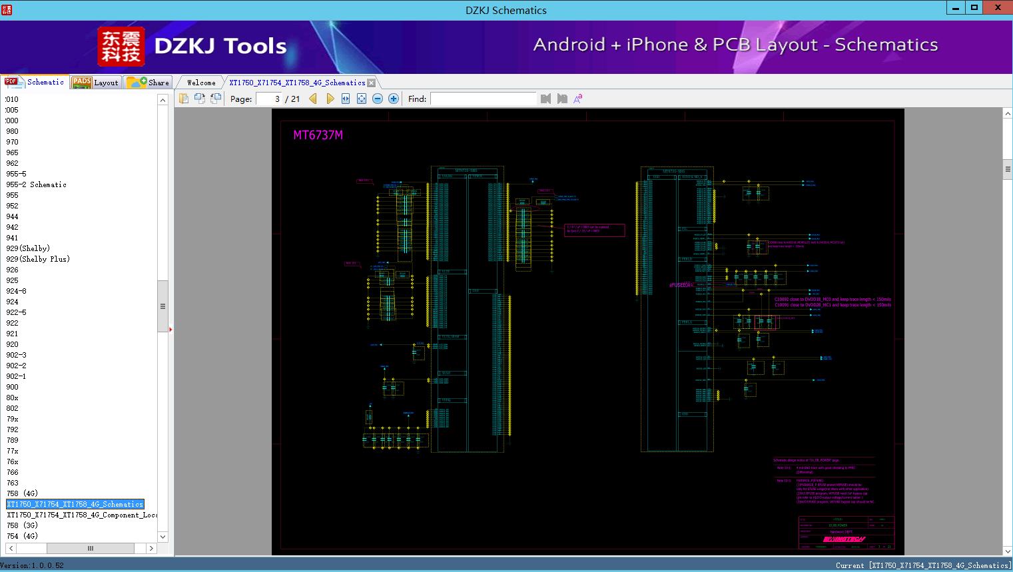Go to the next schematic page
This screenshot has width=1013, height=572.
point(330,99)
